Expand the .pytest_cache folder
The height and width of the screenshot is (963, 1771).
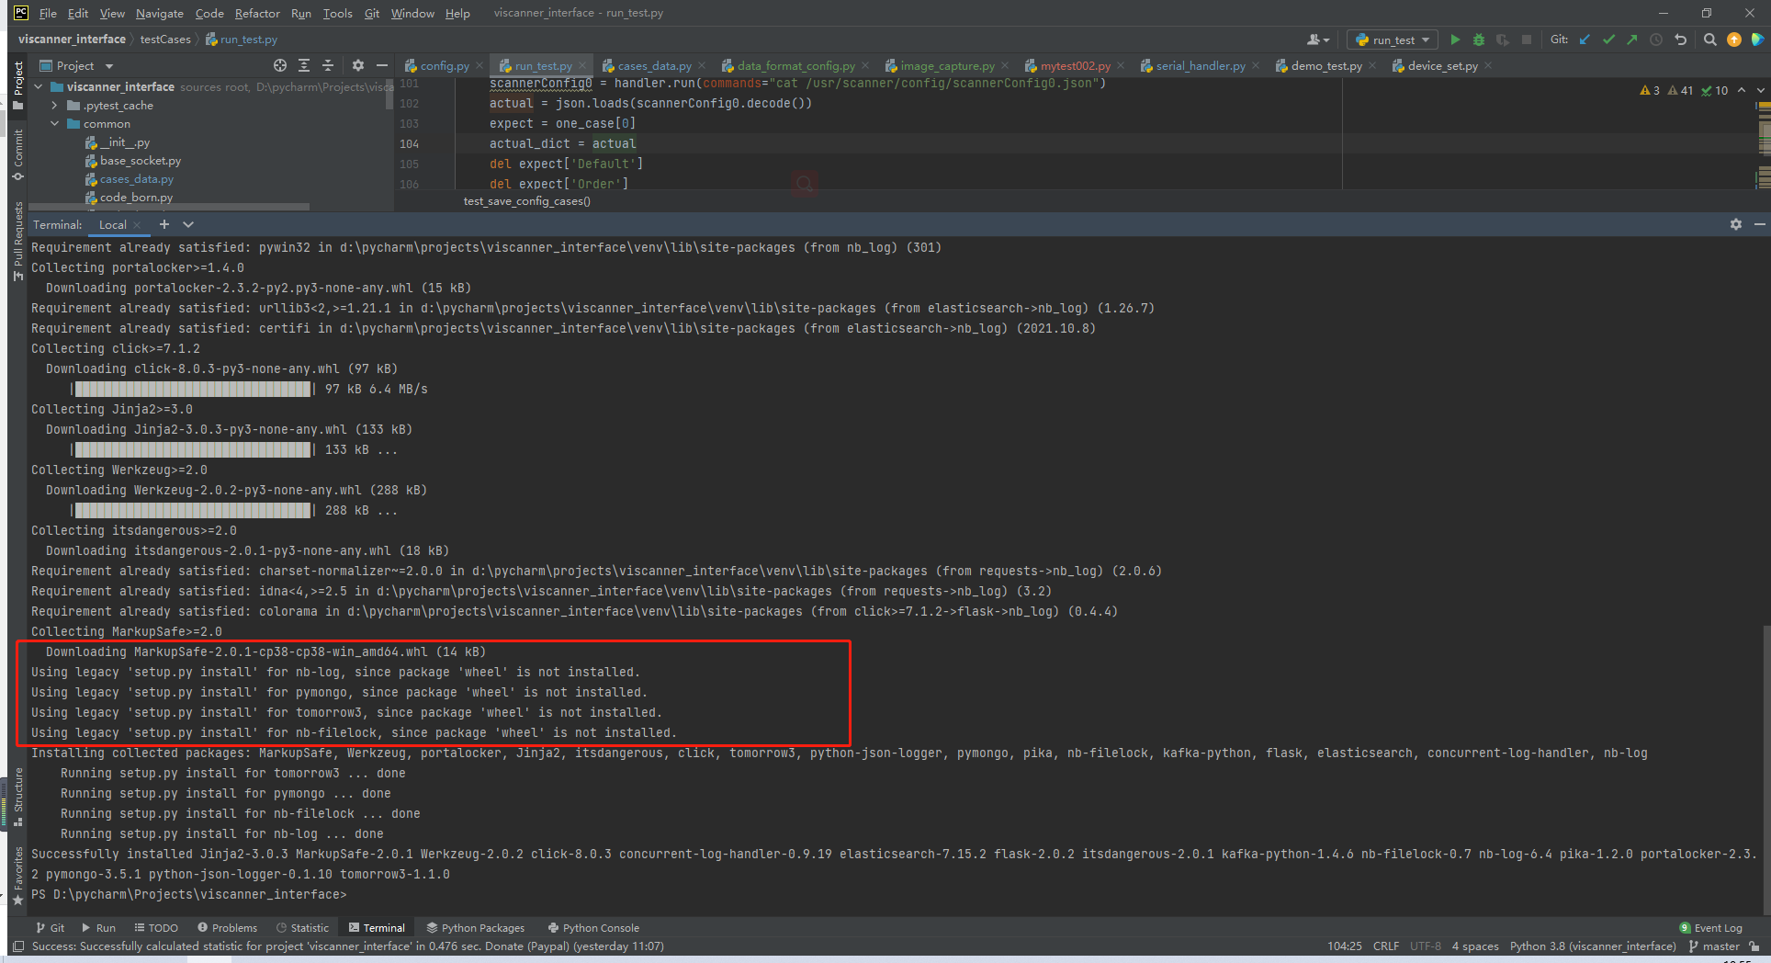[55, 105]
